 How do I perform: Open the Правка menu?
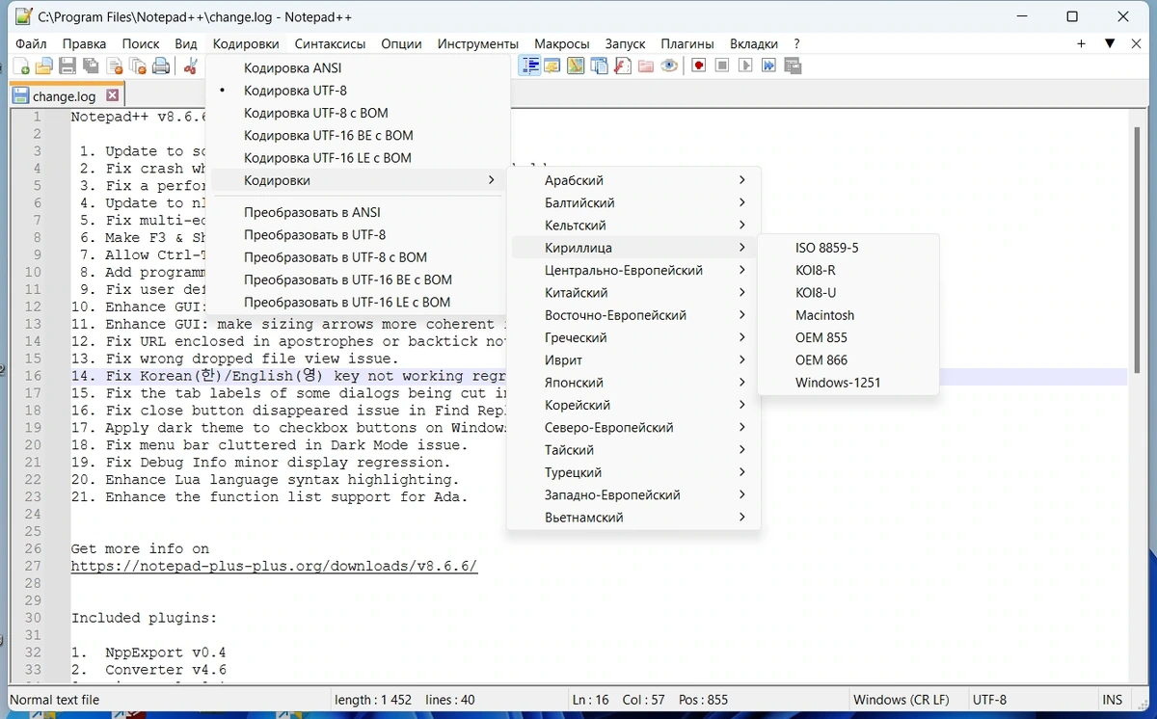[84, 43]
